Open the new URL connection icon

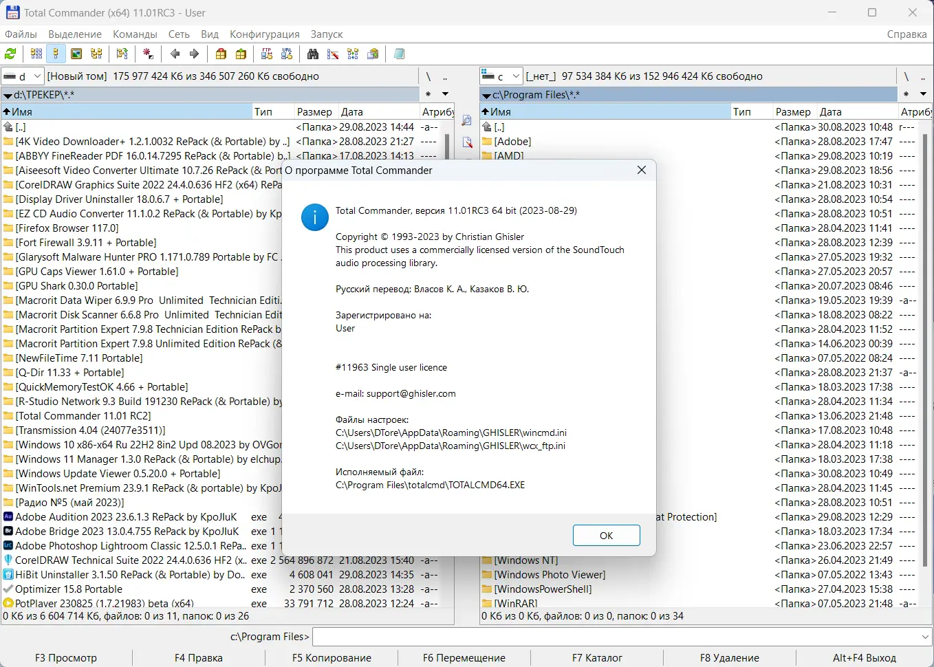(x=286, y=54)
